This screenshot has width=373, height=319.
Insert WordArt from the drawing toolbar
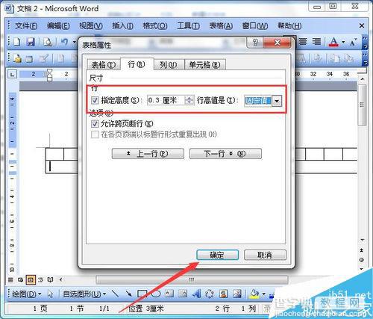click(x=196, y=294)
